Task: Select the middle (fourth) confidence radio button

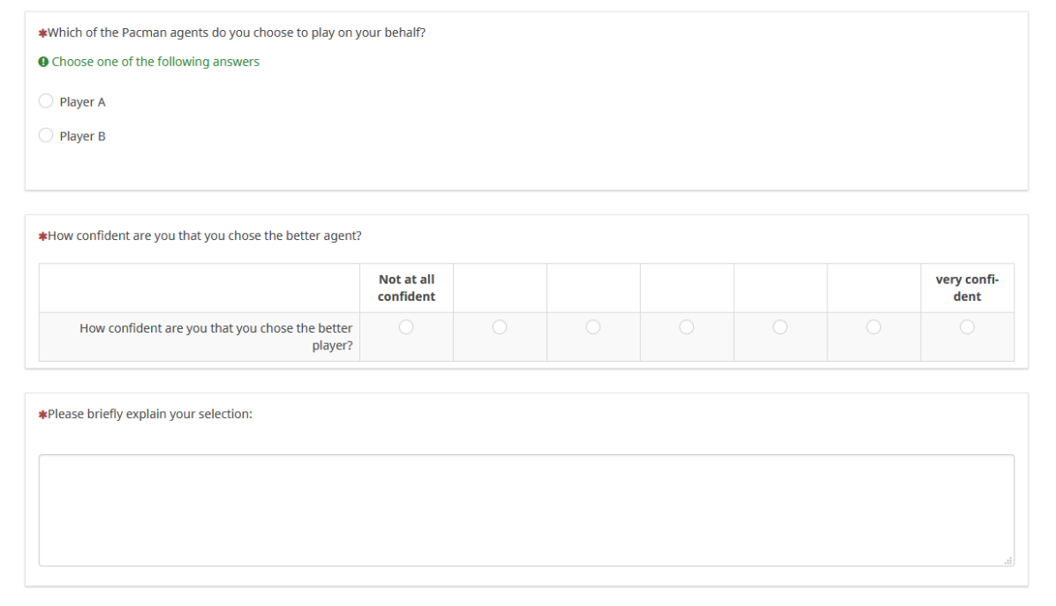Action: (687, 327)
